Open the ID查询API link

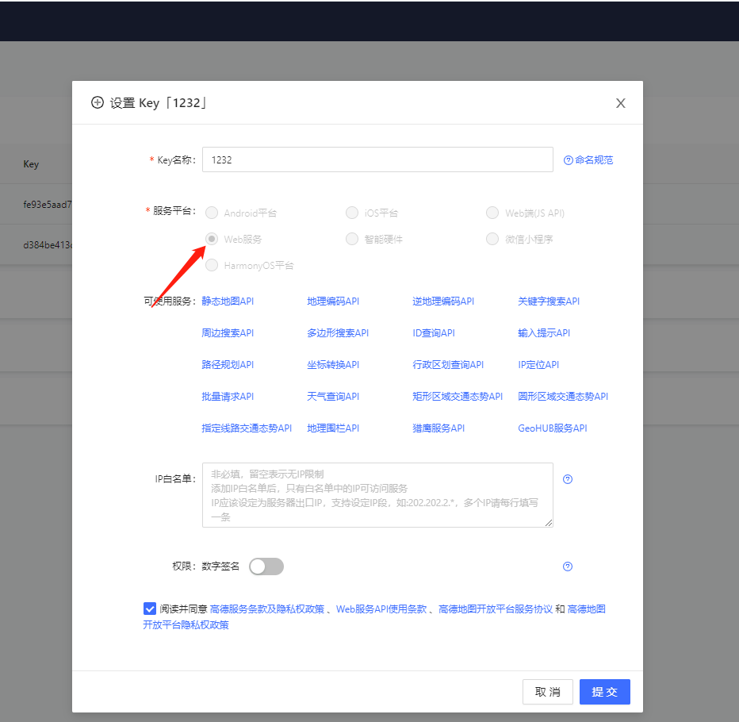point(434,333)
